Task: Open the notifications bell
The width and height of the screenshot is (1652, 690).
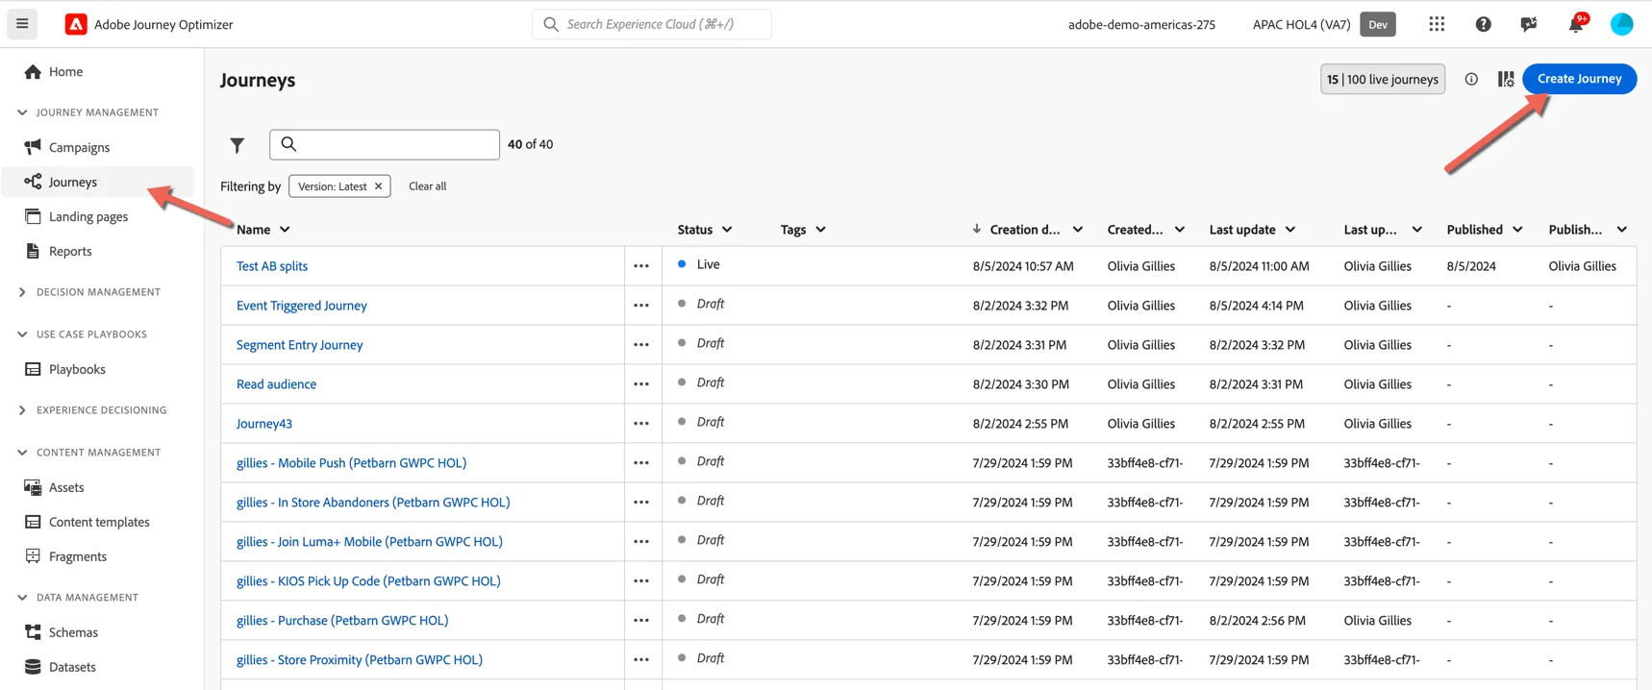Action: coord(1576,24)
